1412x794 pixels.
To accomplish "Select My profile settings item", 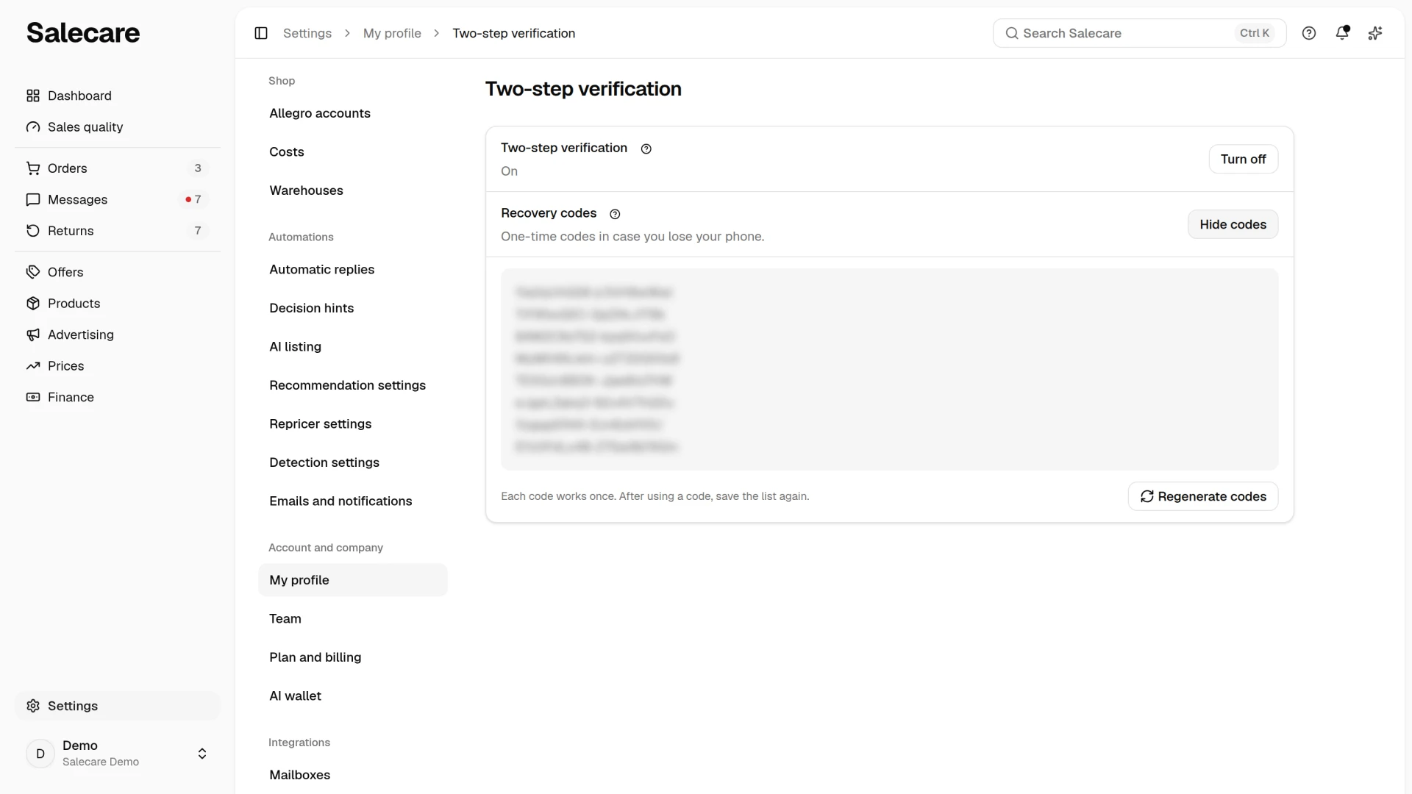I will pos(353,580).
